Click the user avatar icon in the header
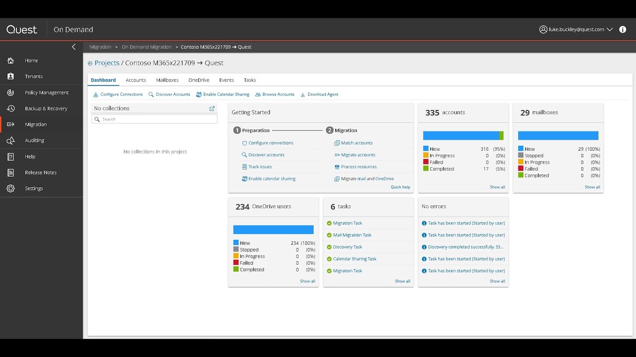The image size is (636, 357). point(543,29)
